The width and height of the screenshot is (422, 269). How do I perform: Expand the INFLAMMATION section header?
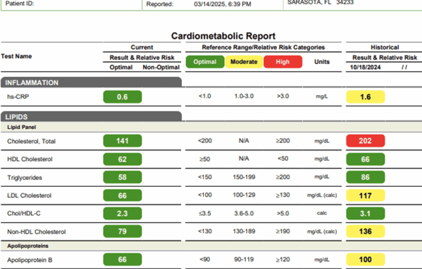coord(49,83)
